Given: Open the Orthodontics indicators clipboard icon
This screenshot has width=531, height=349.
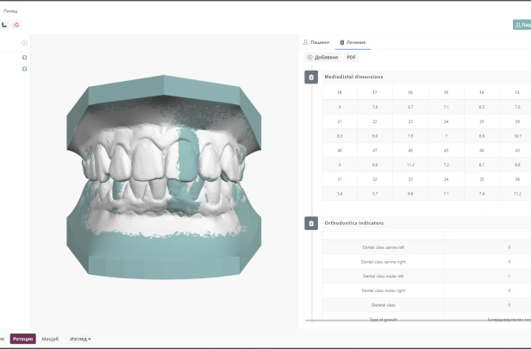Looking at the screenshot, I should 311,223.
